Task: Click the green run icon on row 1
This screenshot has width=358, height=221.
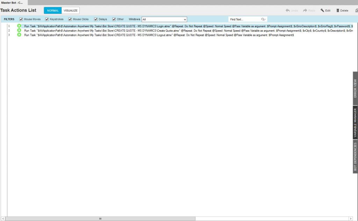Action: 19,26
